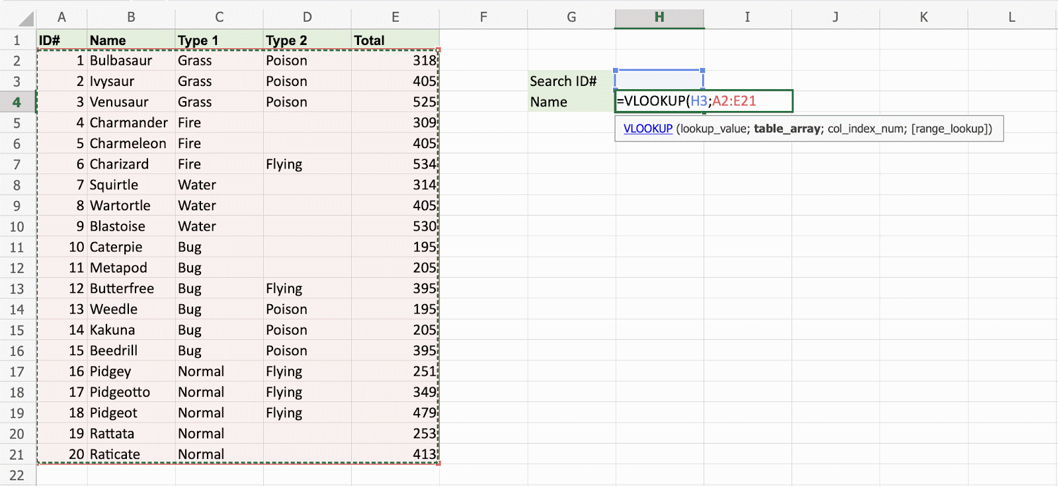This screenshot has width=1058, height=486.
Task: Click the VLOOKUP link in formula tooltip
Action: [647, 129]
